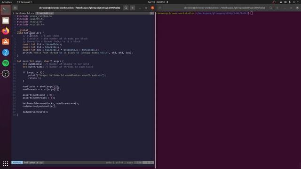Image resolution: width=301 pixels, height=169 pixels.
Task: Click the '__global__' keyword line
Action: [x=24, y=30]
